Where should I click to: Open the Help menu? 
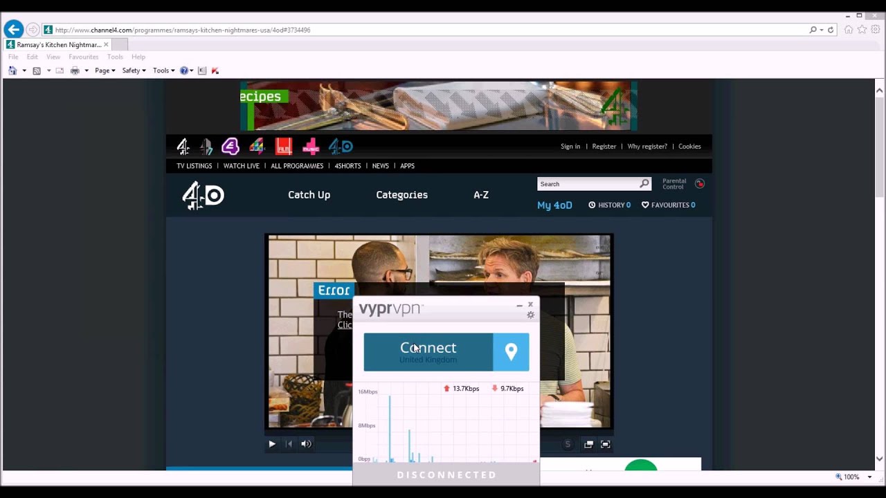pos(138,57)
